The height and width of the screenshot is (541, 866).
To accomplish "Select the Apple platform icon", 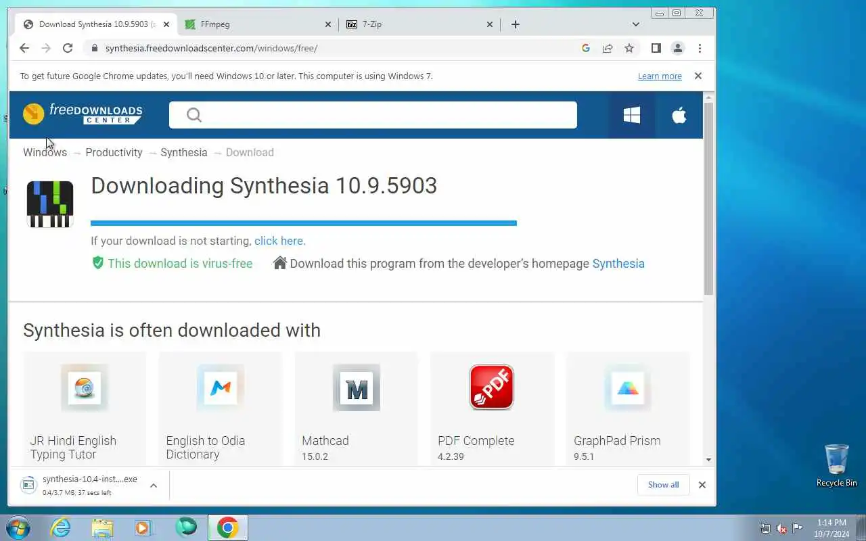I will click(679, 115).
